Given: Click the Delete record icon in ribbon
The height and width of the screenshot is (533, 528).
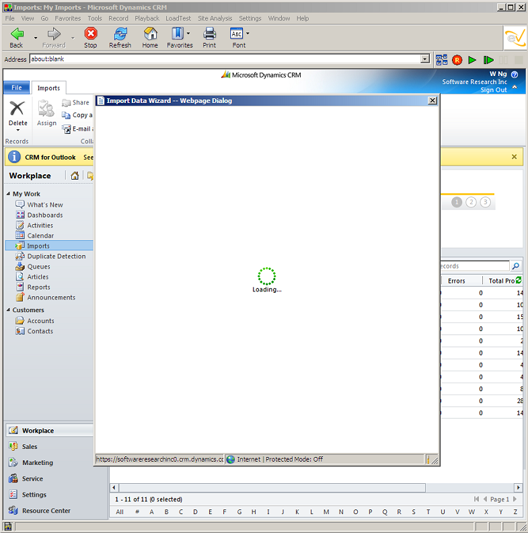Looking at the screenshot, I should (17, 108).
